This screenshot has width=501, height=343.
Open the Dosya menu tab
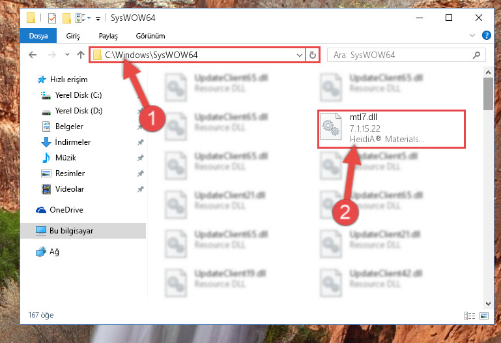[x=38, y=36]
